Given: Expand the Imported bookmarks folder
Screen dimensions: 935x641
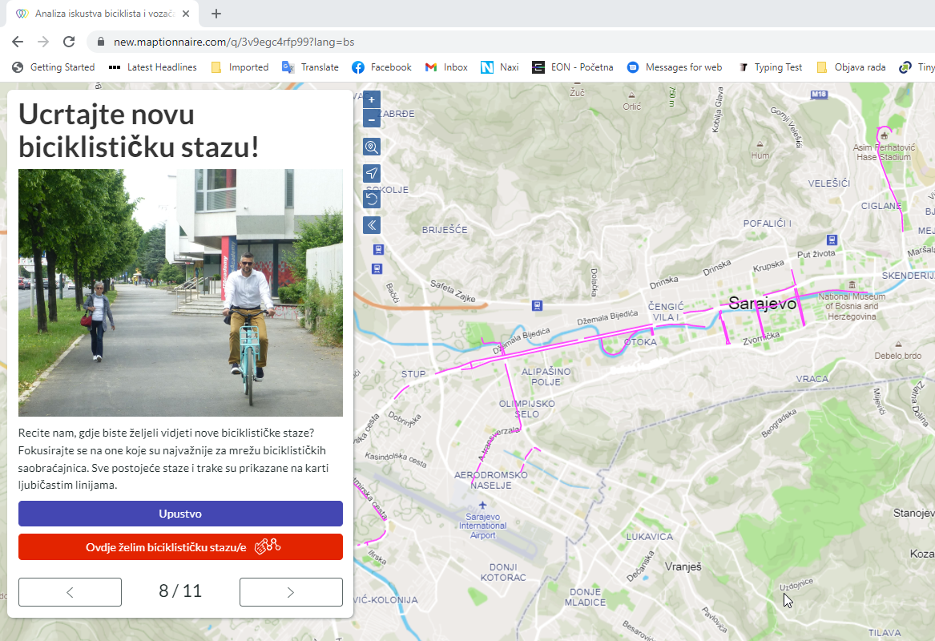Looking at the screenshot, I should point(240,67).
